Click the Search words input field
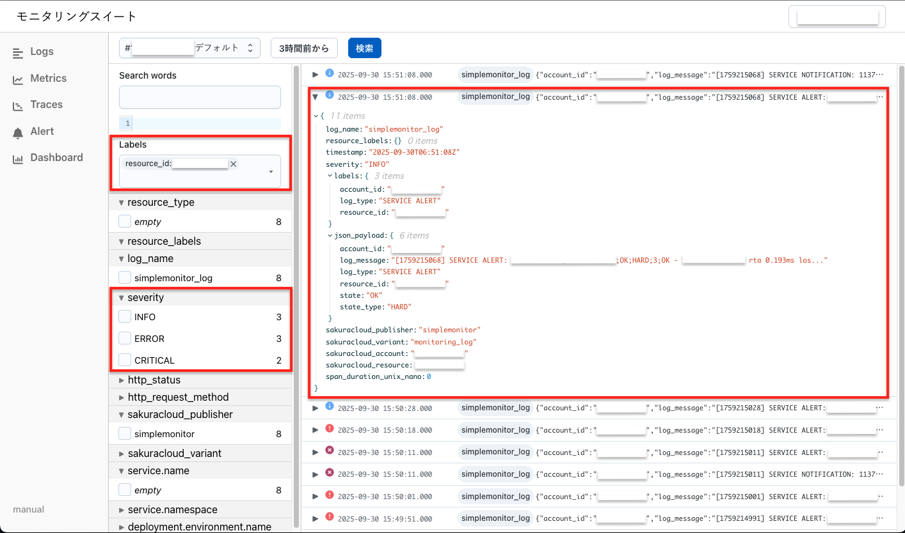This screenshot has height=533, width=905. (x=200, y=97)
